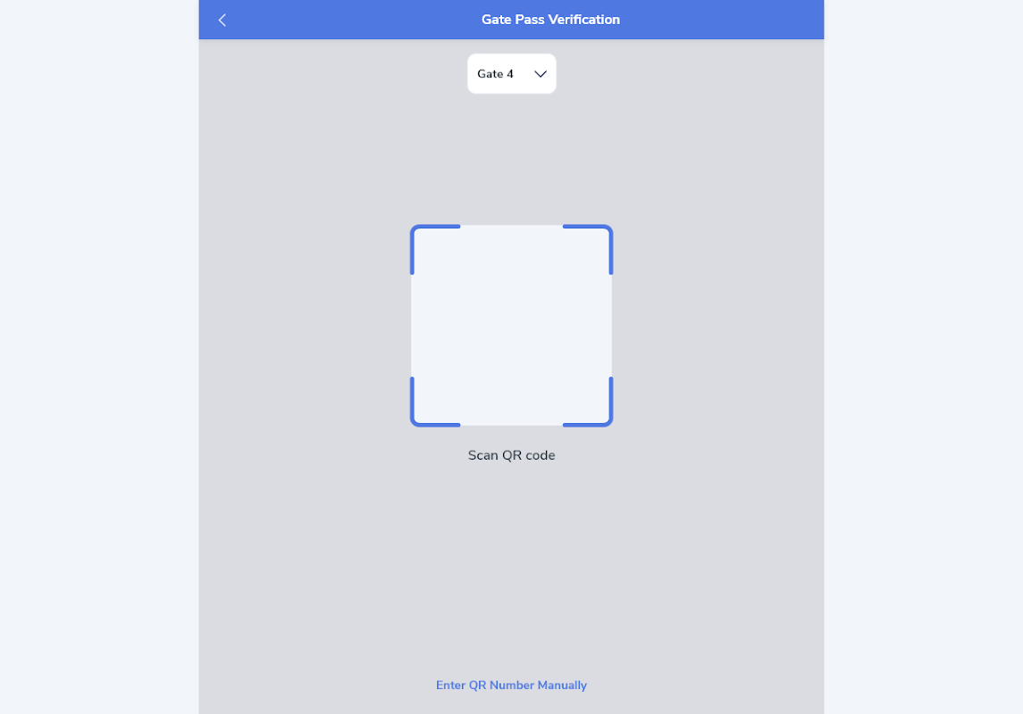
Task: Expand gate list with chevron arrow
Action: click(x=541, y=74)
